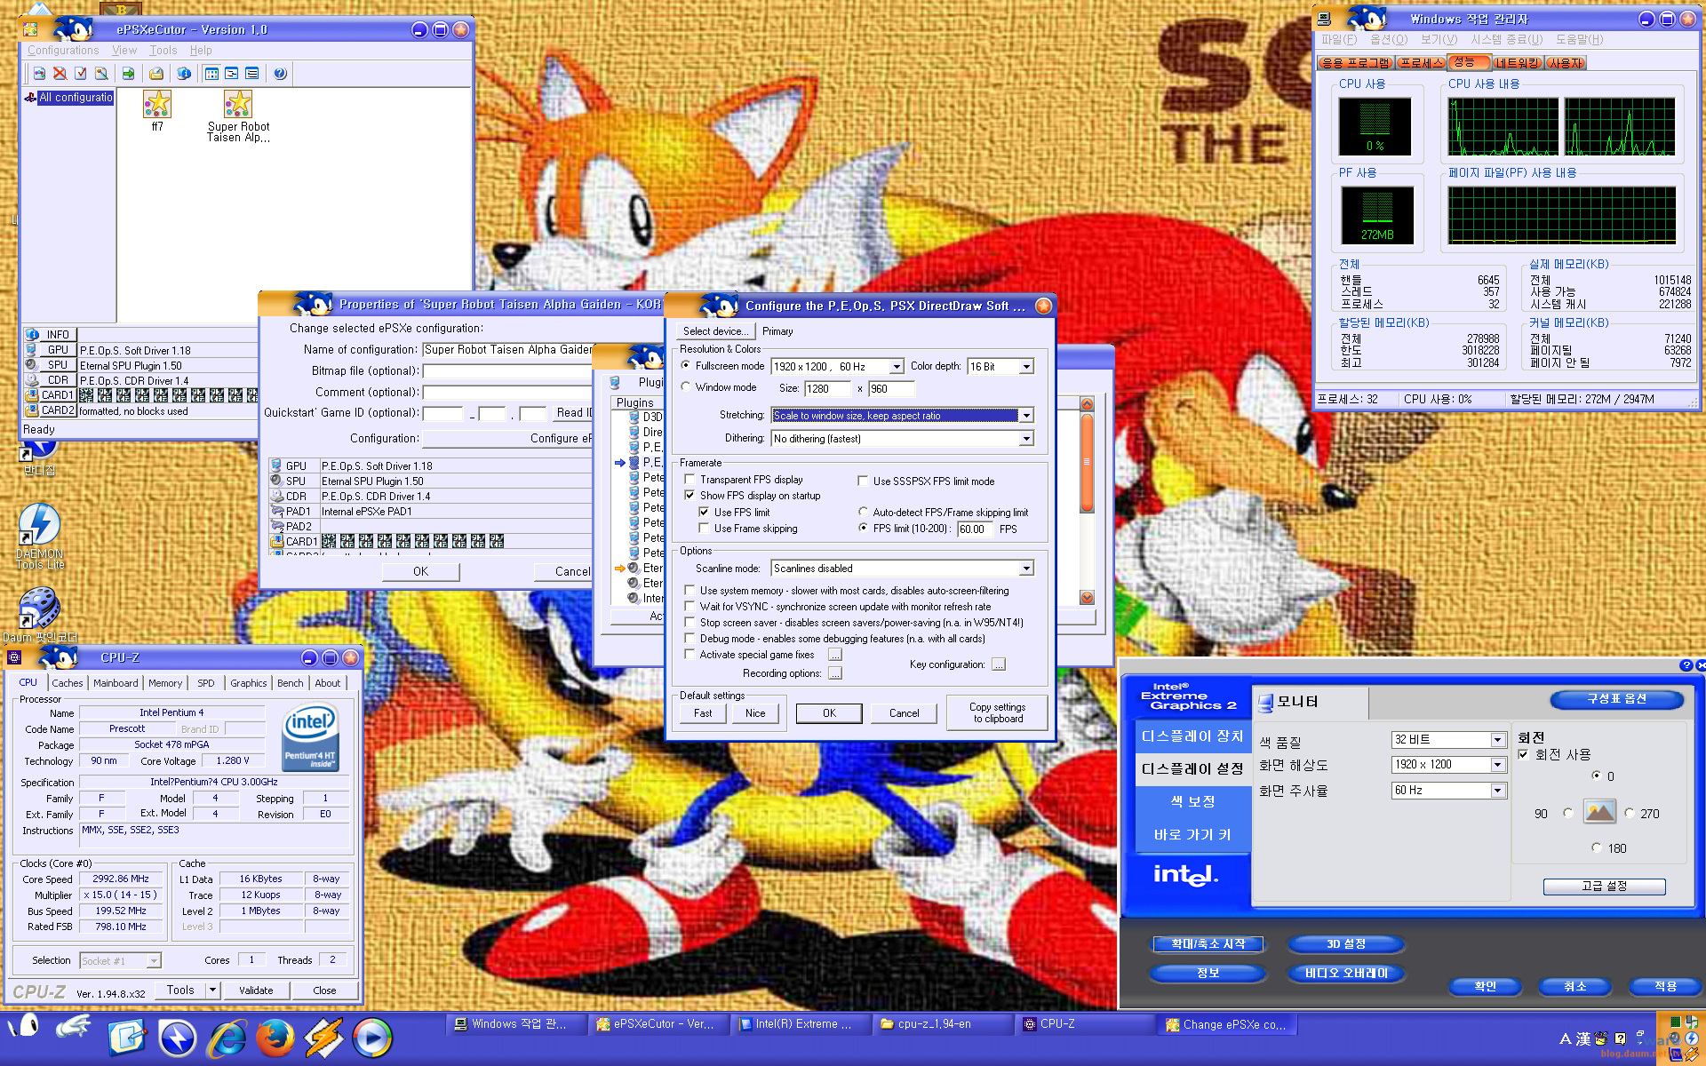The image size is (1706, 1066).
Task: Open the Color depth dropdown
Action: coord(1026,367)
